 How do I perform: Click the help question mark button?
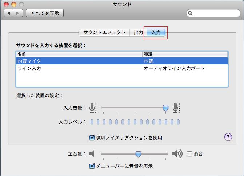click(228, 137)
